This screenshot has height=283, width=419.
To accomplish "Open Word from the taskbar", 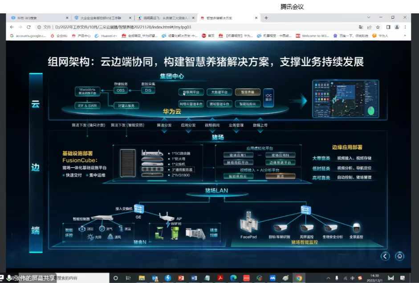I will click(x=194, y=278).
